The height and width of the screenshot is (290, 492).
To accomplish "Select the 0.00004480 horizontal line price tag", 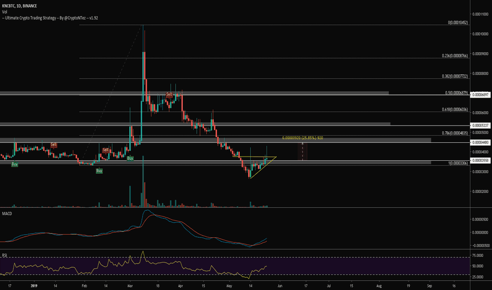I will tap(480, 142).
